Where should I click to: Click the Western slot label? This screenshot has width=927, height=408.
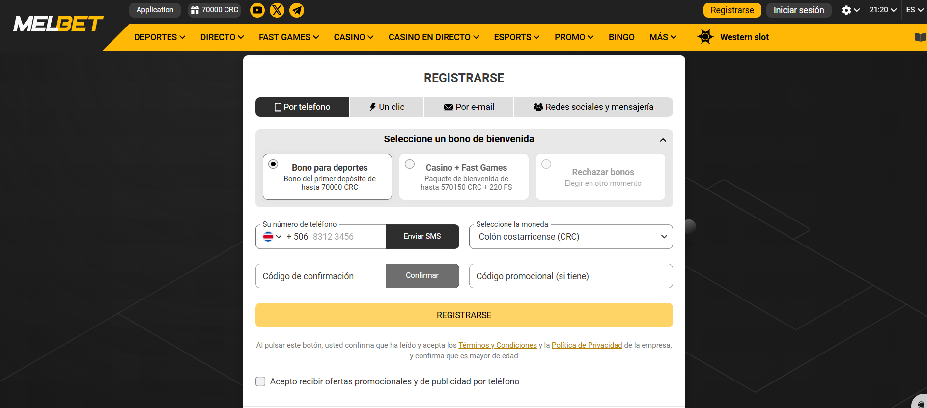click(744, 37)
